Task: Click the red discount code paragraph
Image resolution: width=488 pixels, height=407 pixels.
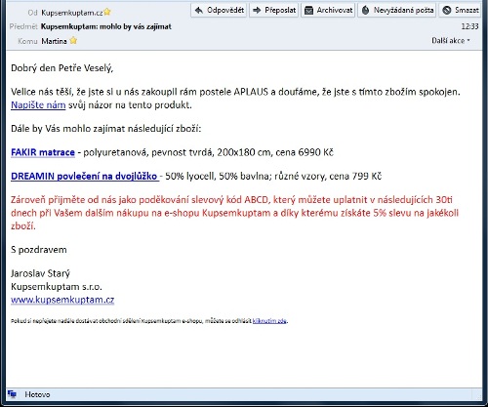Action: (235, 213)
